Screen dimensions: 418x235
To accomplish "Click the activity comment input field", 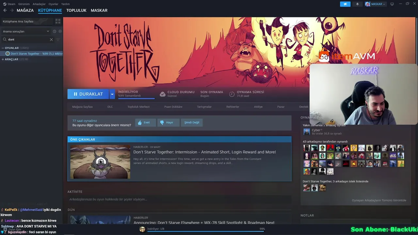I will click(179, 199).
